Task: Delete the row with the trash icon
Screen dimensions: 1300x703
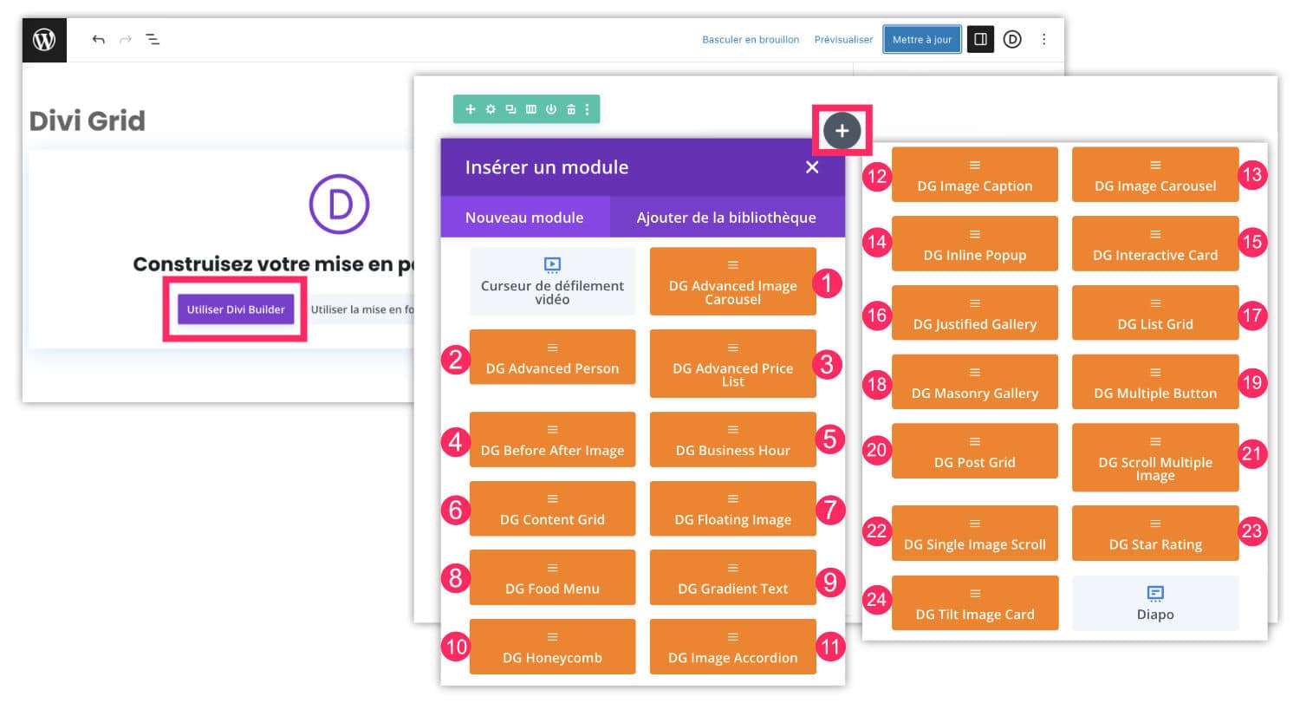Action: [x=570, y=109]
